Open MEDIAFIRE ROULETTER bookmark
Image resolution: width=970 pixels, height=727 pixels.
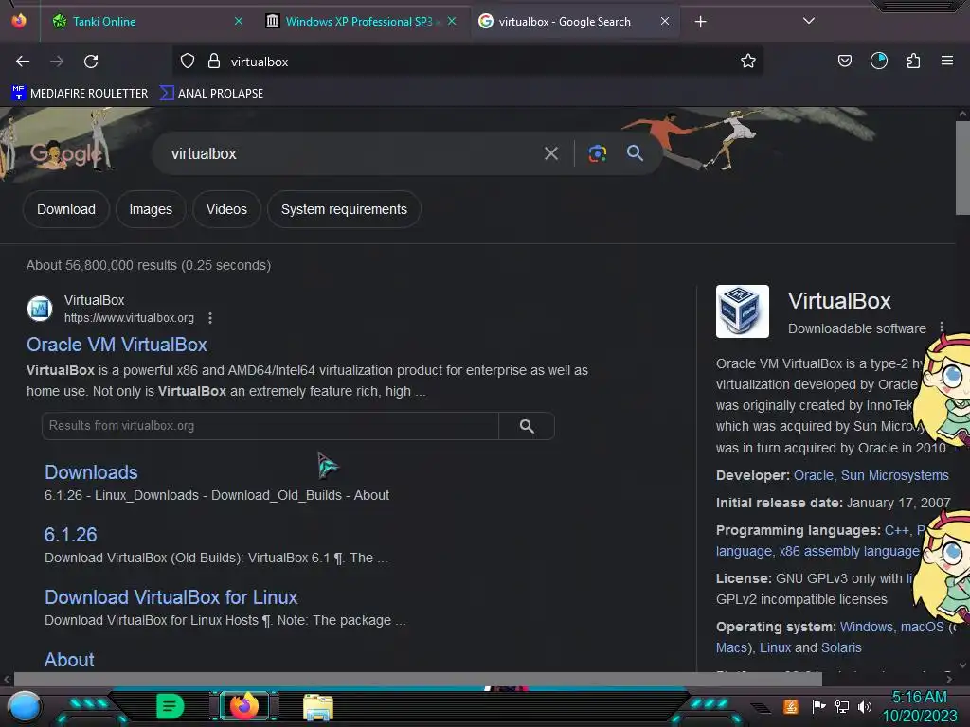(x=80, y=94)
